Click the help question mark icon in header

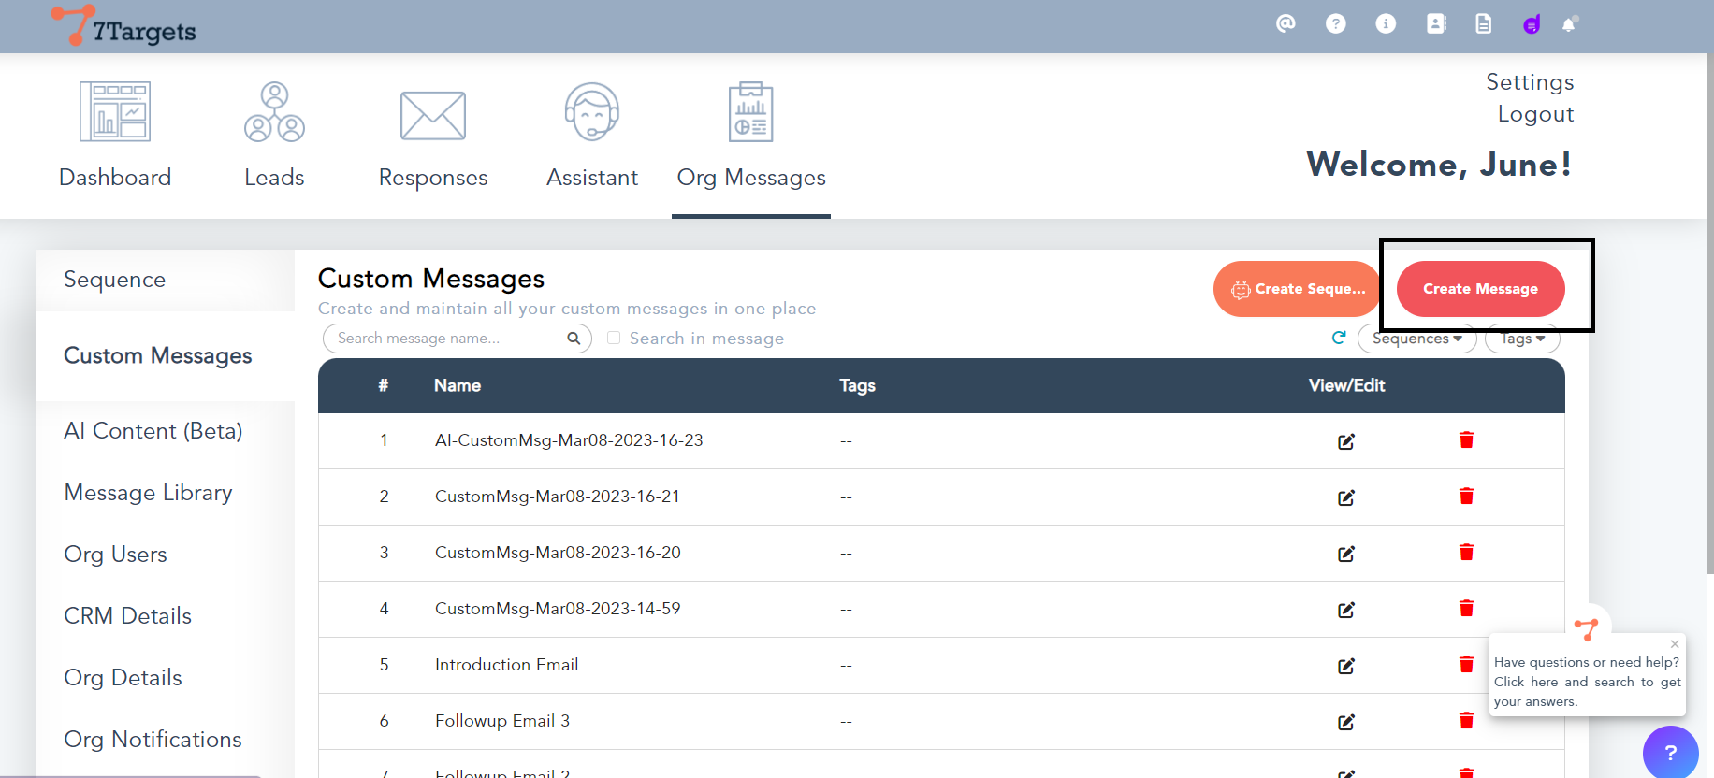point(1335,24)
